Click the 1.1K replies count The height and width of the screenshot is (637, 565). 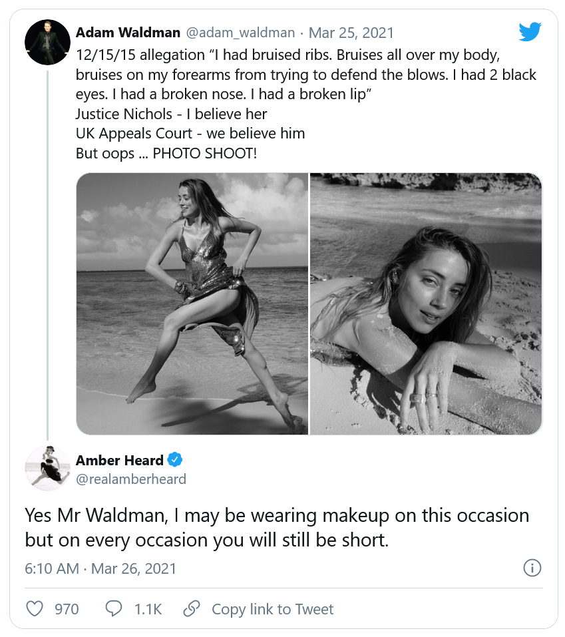pyautogui.click(x=148, y=609)
